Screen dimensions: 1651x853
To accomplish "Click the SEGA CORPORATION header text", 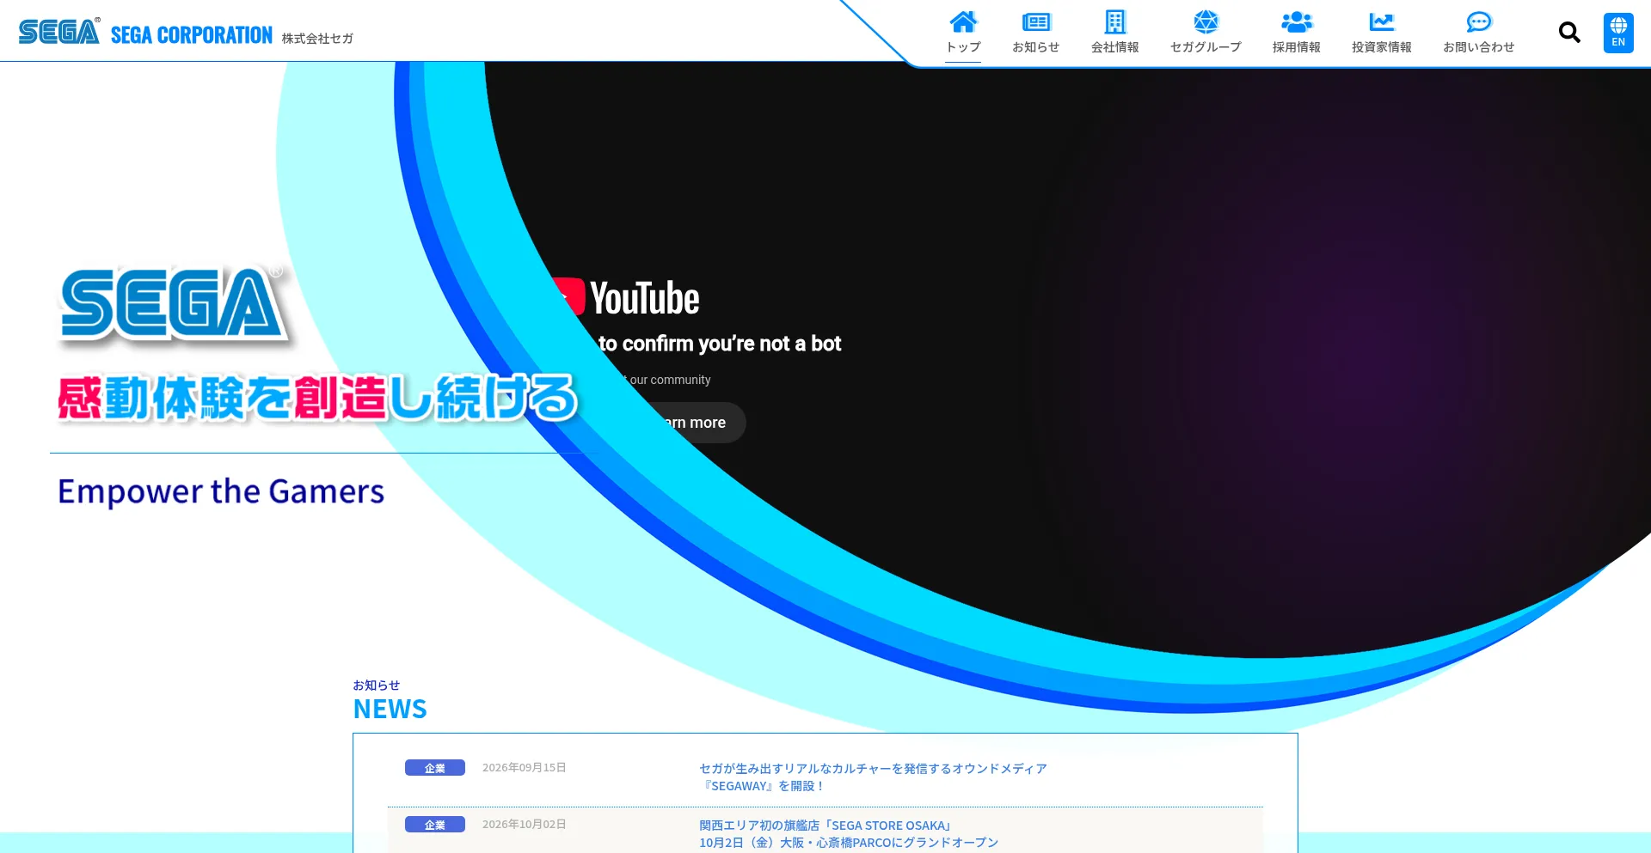I will pyautogui.click(x=192, y=35).
